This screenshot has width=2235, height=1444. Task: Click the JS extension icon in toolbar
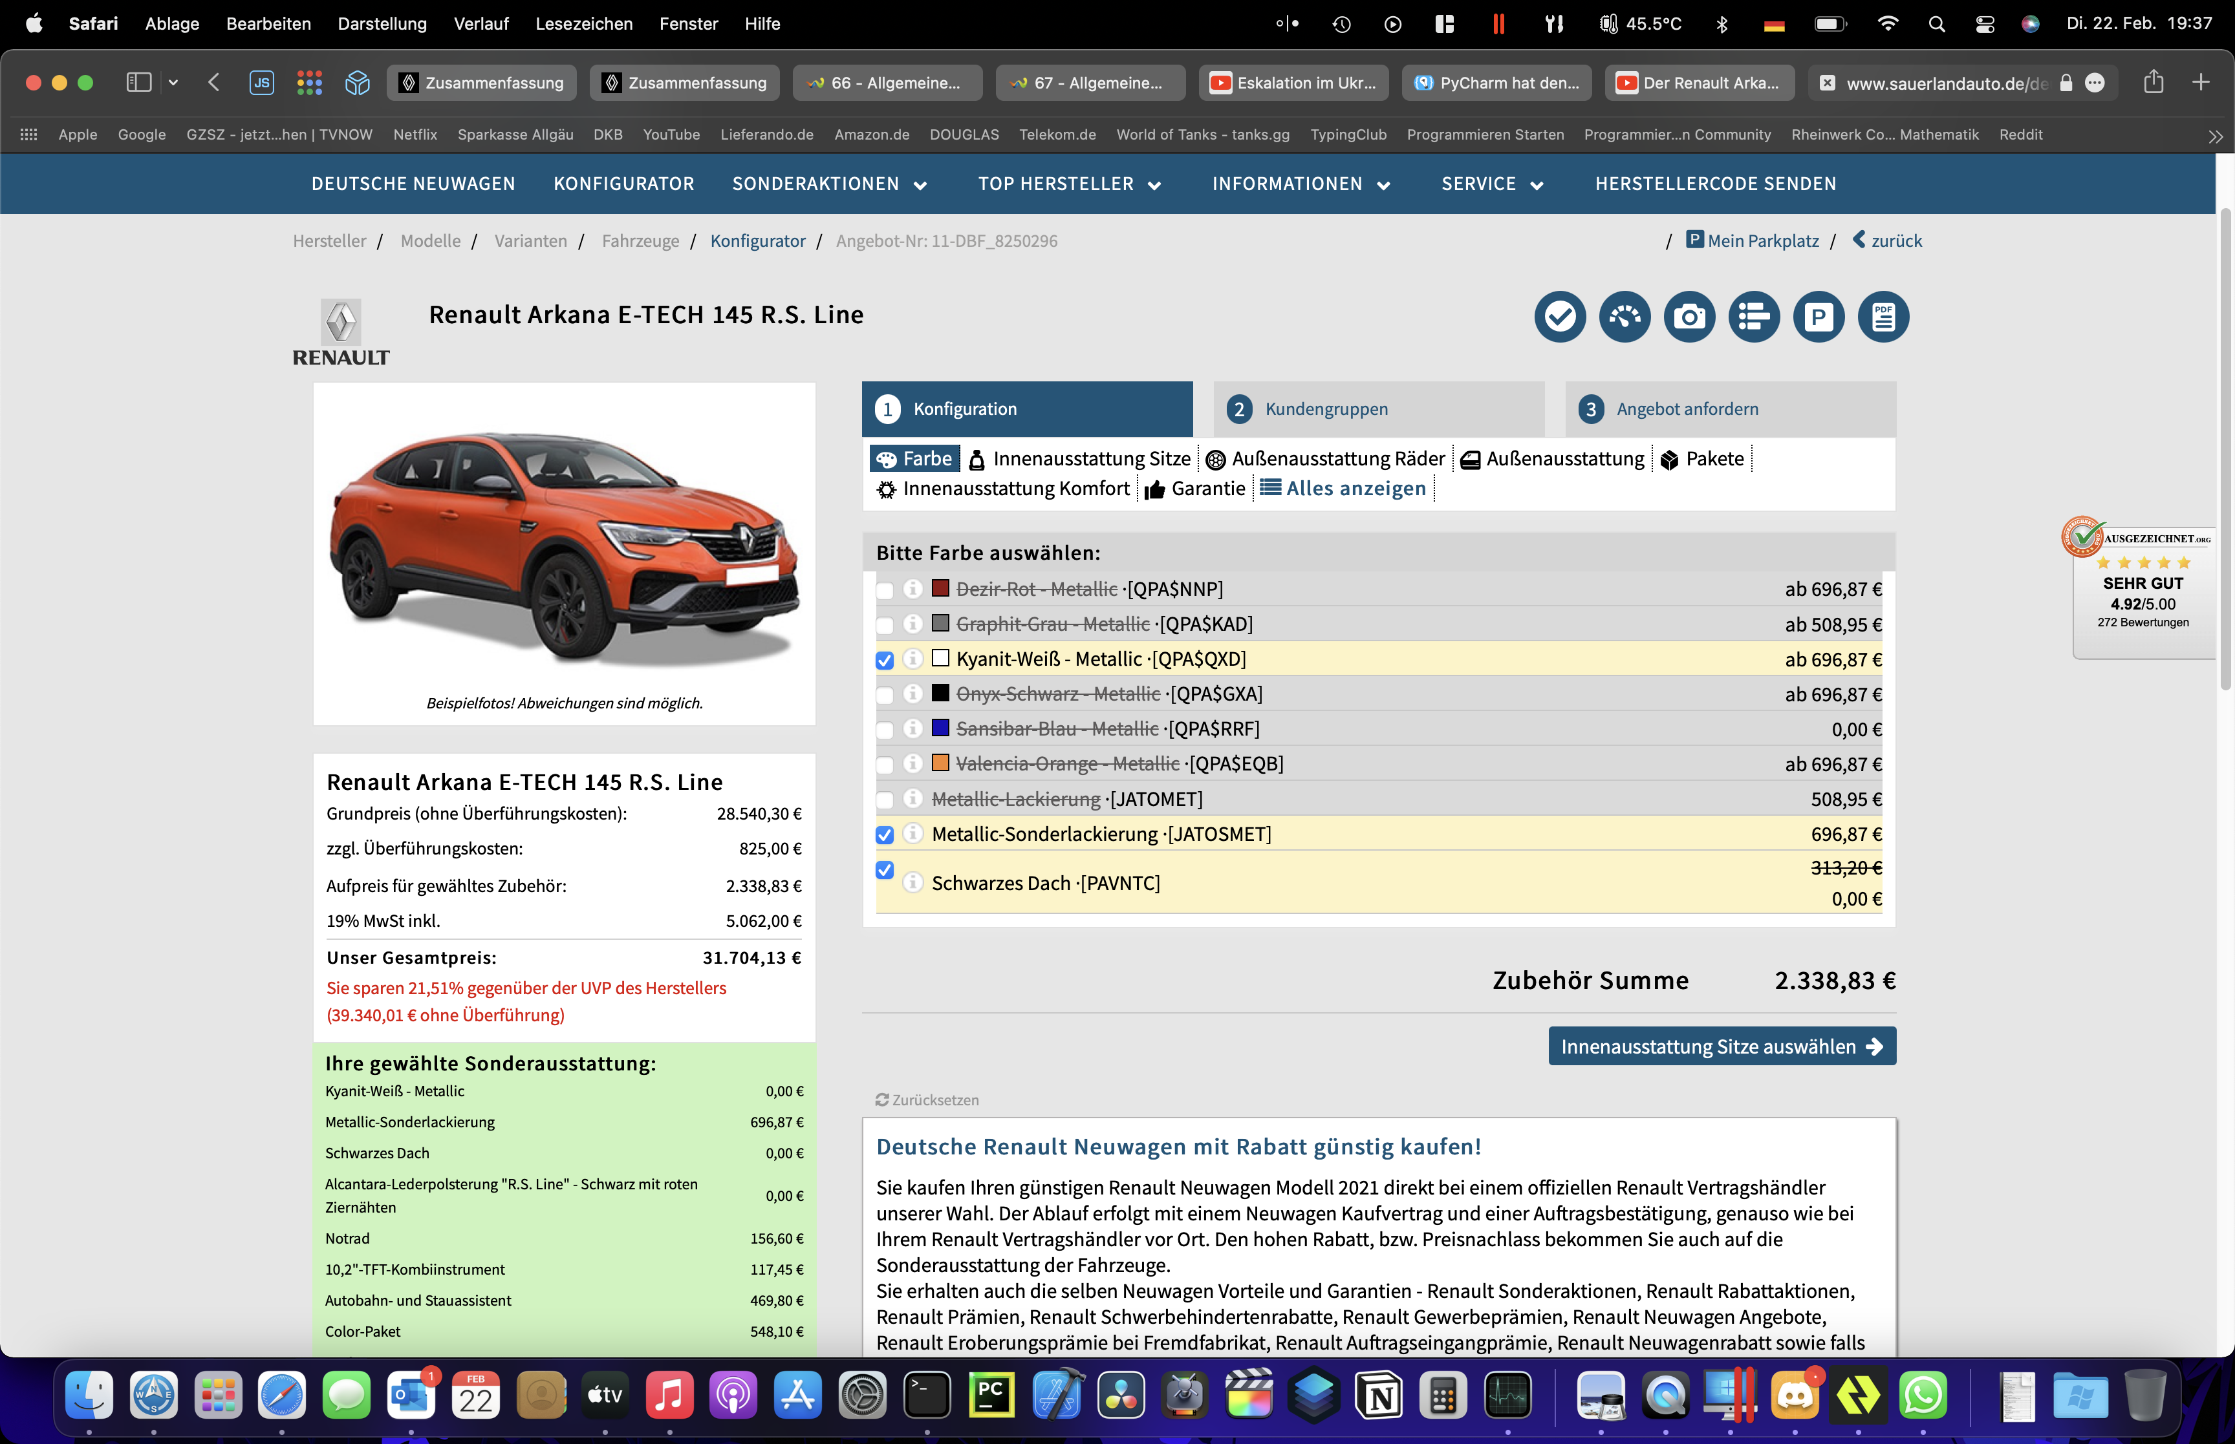click(262, 83)
